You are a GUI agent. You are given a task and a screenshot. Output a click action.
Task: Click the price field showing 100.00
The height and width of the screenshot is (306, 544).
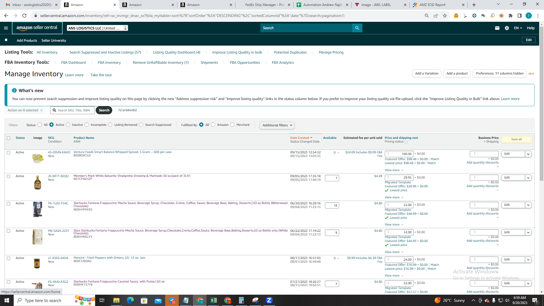pos(399,154)
